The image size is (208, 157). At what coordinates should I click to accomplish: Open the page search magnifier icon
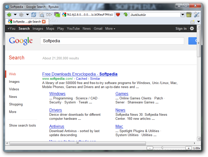point(41,15)
